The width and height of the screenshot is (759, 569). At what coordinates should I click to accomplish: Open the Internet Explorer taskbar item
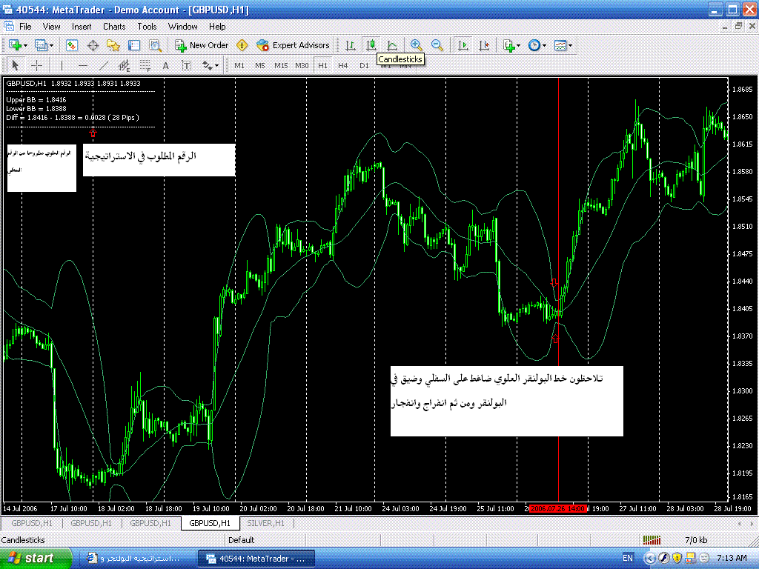pos(137,559)
